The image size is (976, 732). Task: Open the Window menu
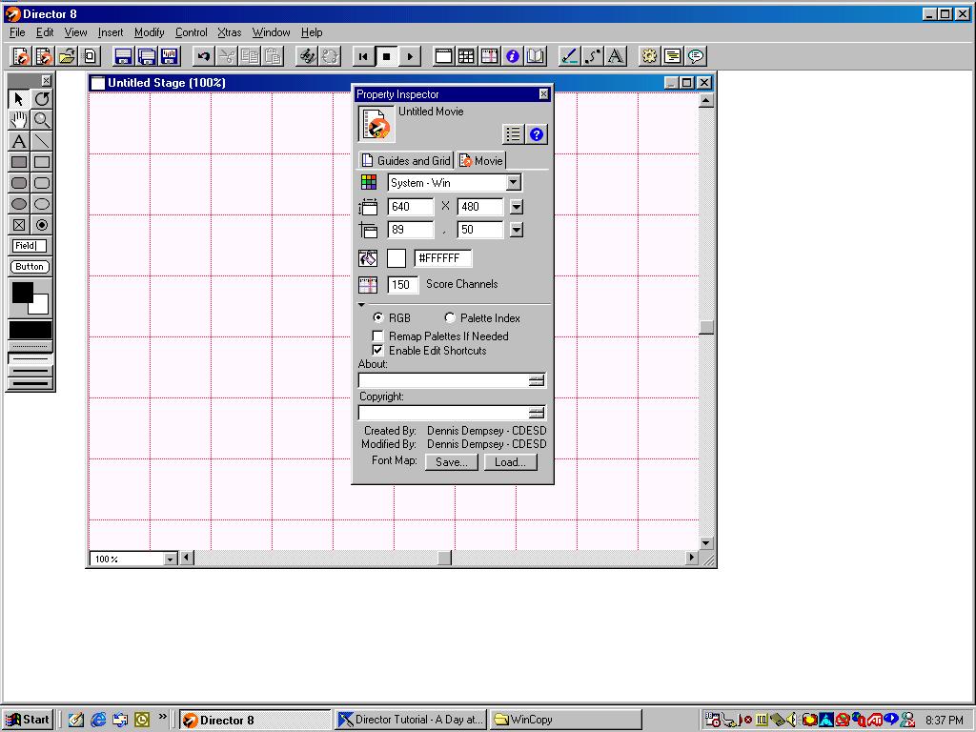point(271,32)
